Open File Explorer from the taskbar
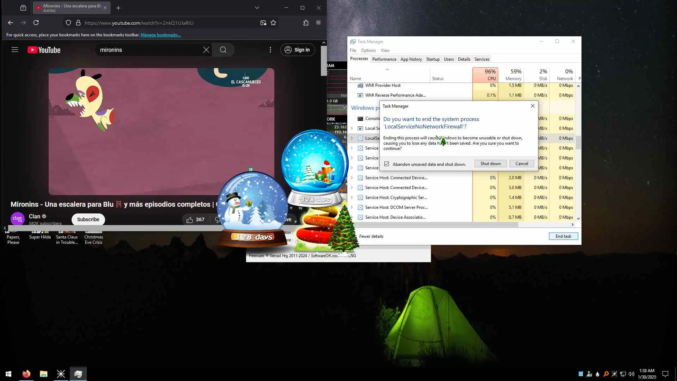Screen dimensions: 677x381 43,374
